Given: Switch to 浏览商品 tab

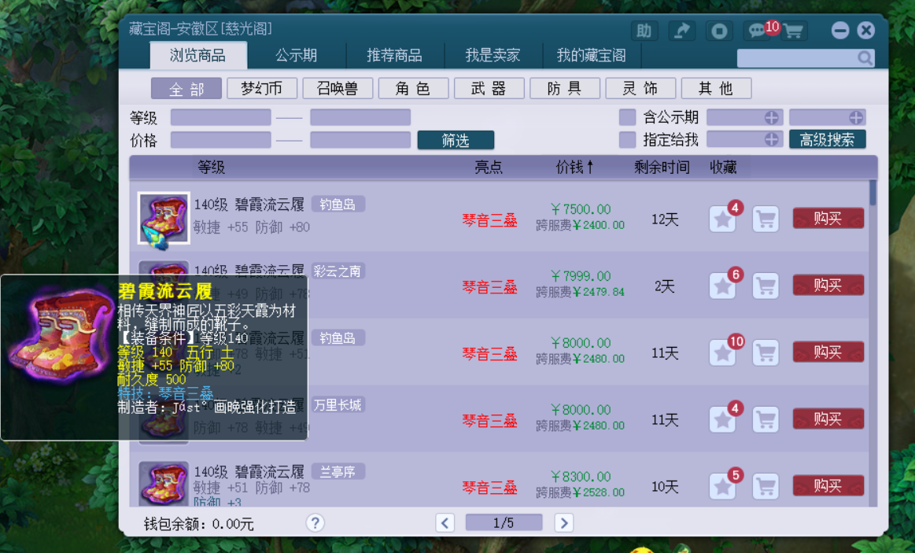Looking at the screenshot, I should [197, 55].
